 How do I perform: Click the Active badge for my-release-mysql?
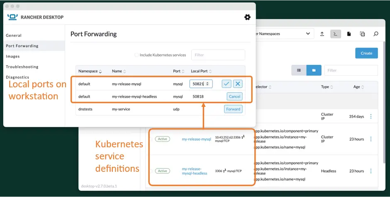click(x=162, y=139)
